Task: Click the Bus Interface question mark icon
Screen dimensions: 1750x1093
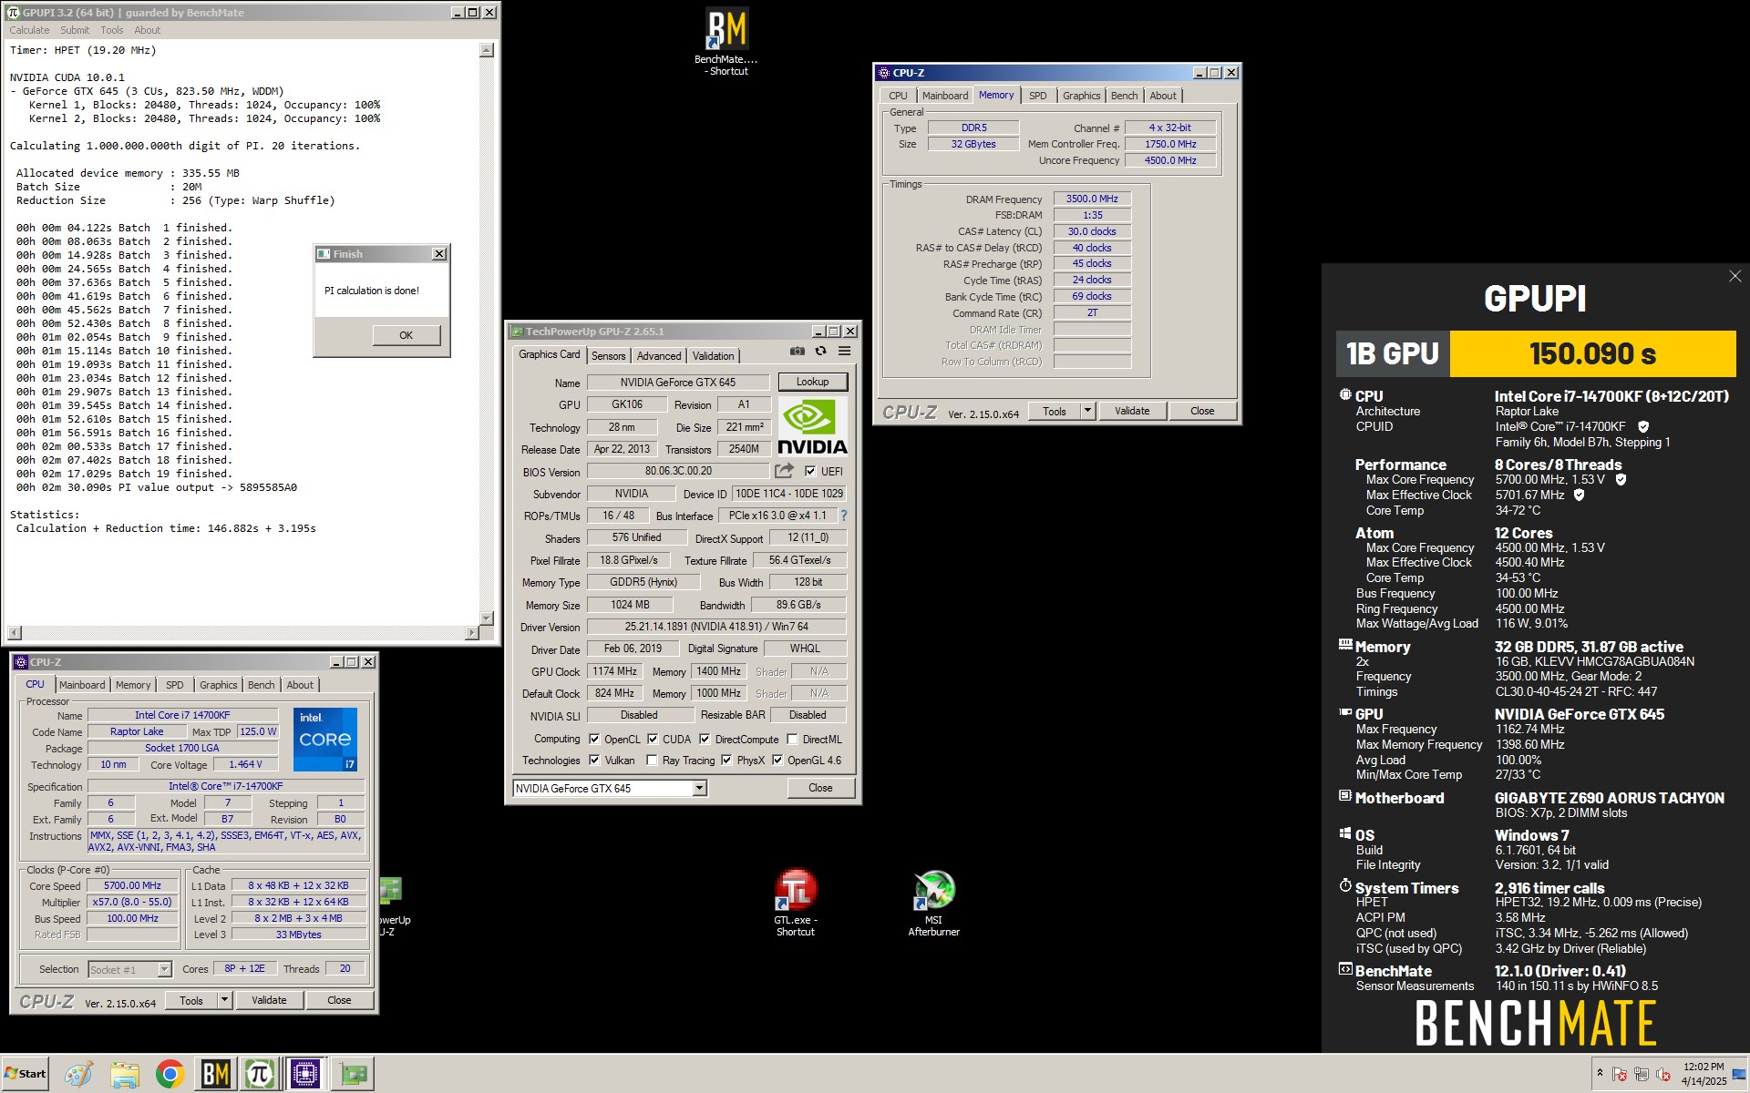Action: tap(844, 516)
